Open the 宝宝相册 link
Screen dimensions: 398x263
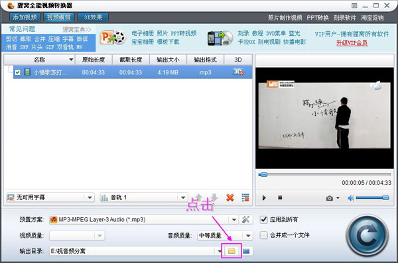click(x=143, y=42)
